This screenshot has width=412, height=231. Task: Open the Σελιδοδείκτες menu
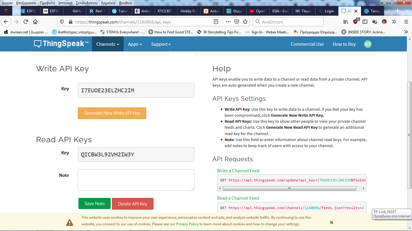point(87,3)
